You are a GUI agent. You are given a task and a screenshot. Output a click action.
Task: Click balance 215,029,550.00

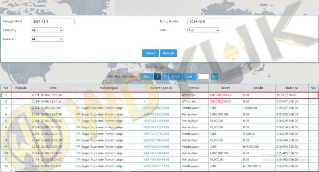287,114
